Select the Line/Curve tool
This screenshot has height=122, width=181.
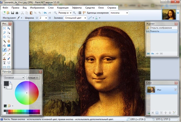point(9,63)
